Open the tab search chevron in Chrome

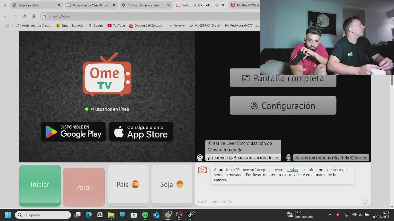pyautogui.click(x=5, y=5)
